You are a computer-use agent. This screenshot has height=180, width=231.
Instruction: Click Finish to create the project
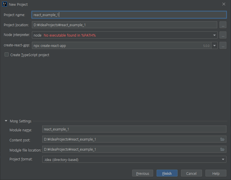tap(167, 173)
